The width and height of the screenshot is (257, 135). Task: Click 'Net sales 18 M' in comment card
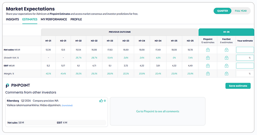tap(16, 123)
